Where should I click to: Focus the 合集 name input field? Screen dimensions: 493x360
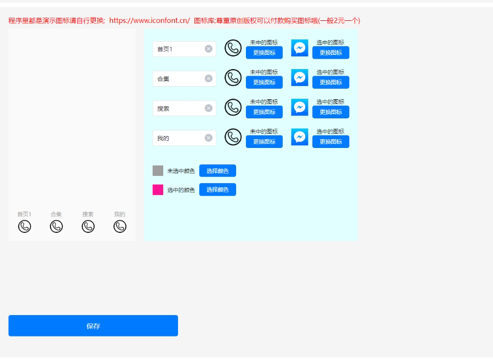click(184, 78)
